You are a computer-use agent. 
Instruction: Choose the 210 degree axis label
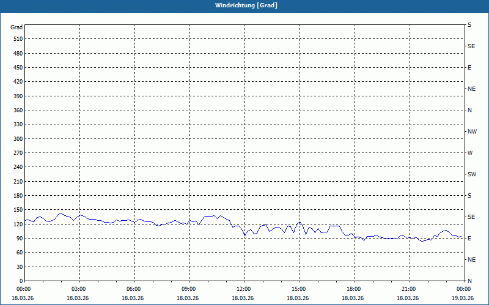pyautogui.click(x=18, y=181)
